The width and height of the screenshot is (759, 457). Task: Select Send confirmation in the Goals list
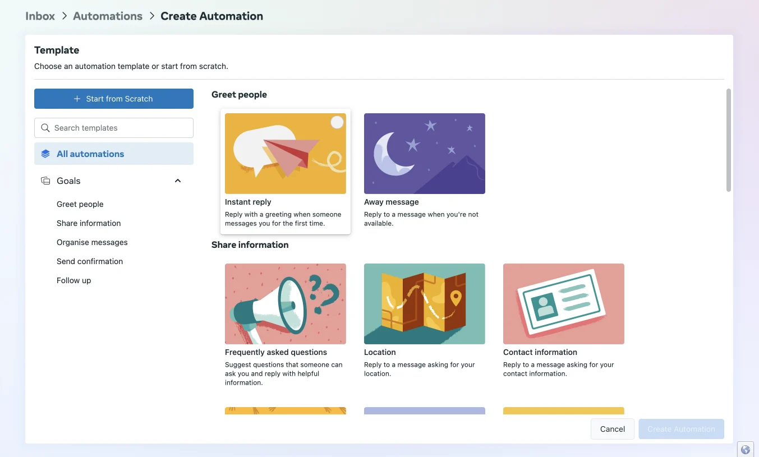click(x=90, y=261)
